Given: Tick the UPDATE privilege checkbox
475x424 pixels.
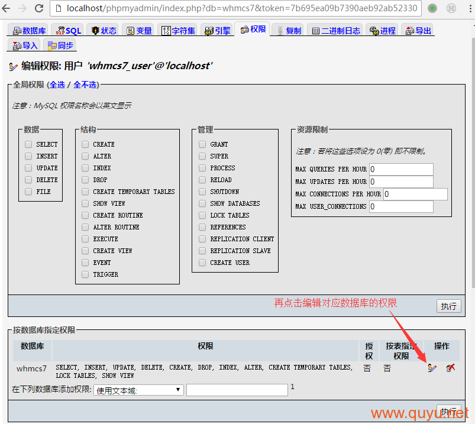Looking at the screenshot, I should (x=28, y=168).
